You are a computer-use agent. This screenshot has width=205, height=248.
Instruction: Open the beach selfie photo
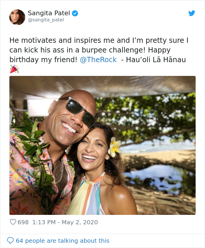tap(102, 146)
